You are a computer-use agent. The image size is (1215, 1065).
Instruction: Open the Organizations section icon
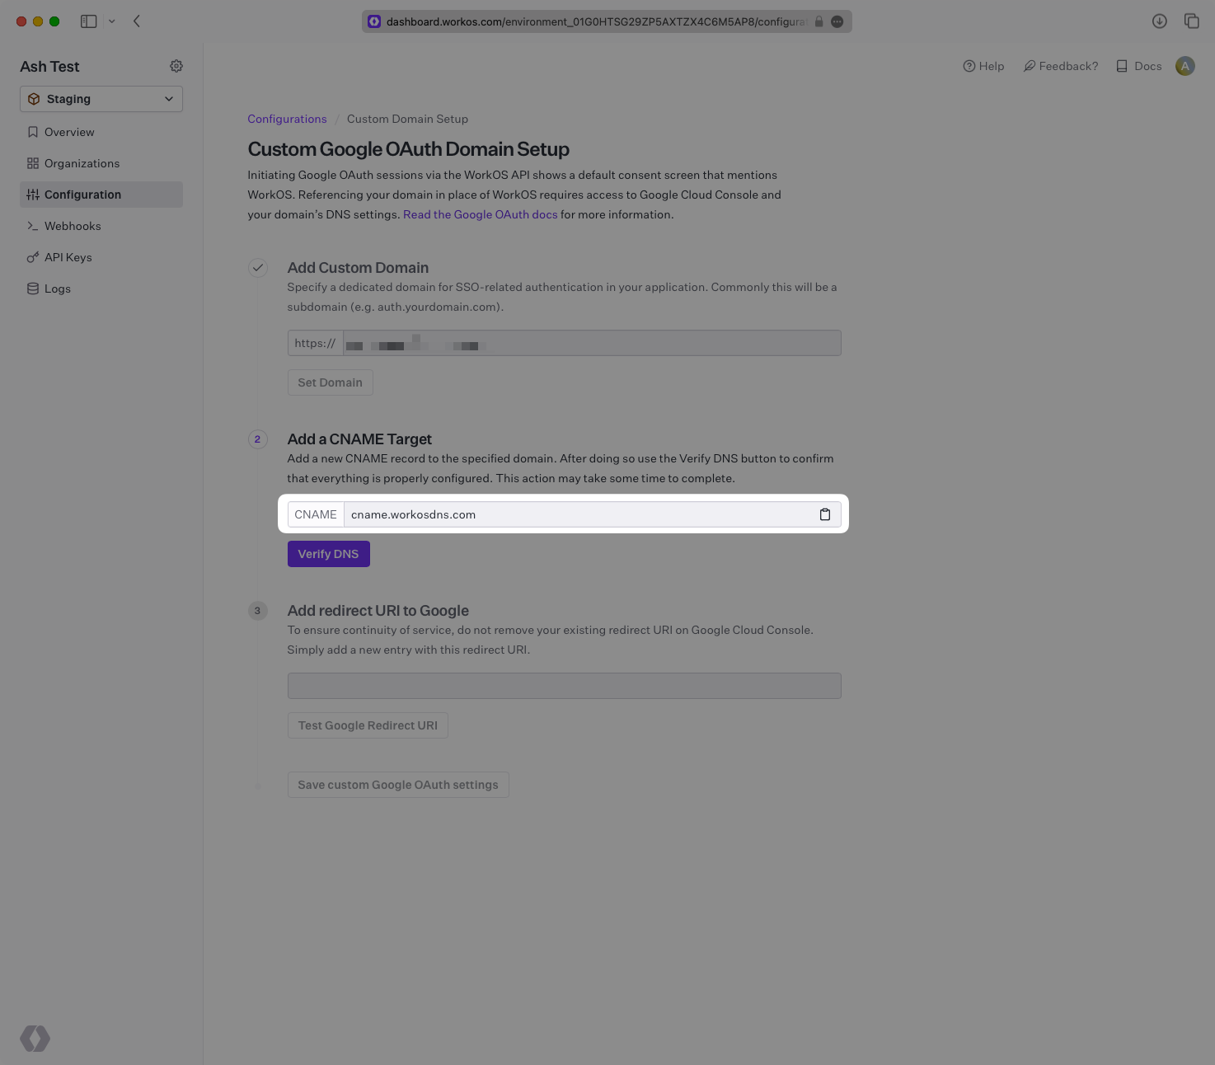(33, 162)
